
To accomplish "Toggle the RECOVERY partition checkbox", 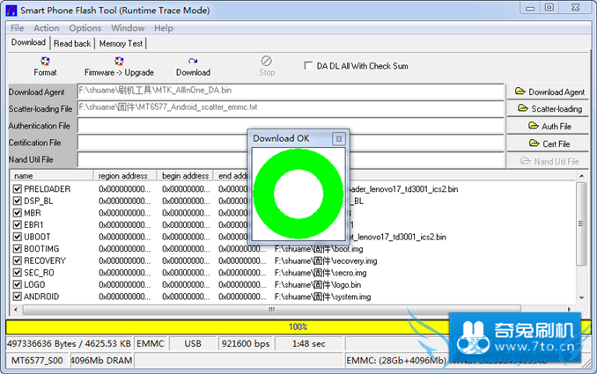I will [18, 260].
